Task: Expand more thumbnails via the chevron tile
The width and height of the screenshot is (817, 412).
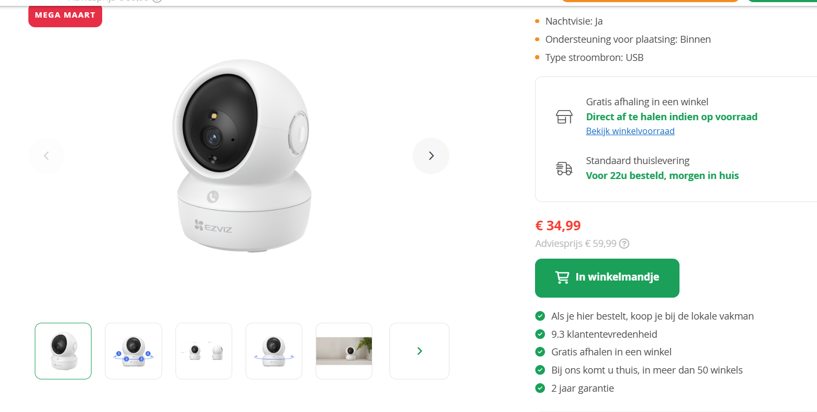Action: (x=419, y=351)
